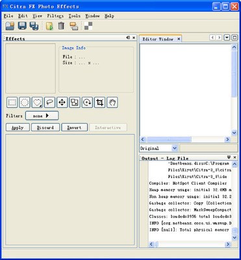Select the crop tool
The image size is (241, 260).
(100, 103)
